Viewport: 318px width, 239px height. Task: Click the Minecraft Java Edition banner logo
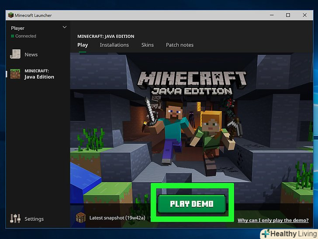tap(192, 83)
